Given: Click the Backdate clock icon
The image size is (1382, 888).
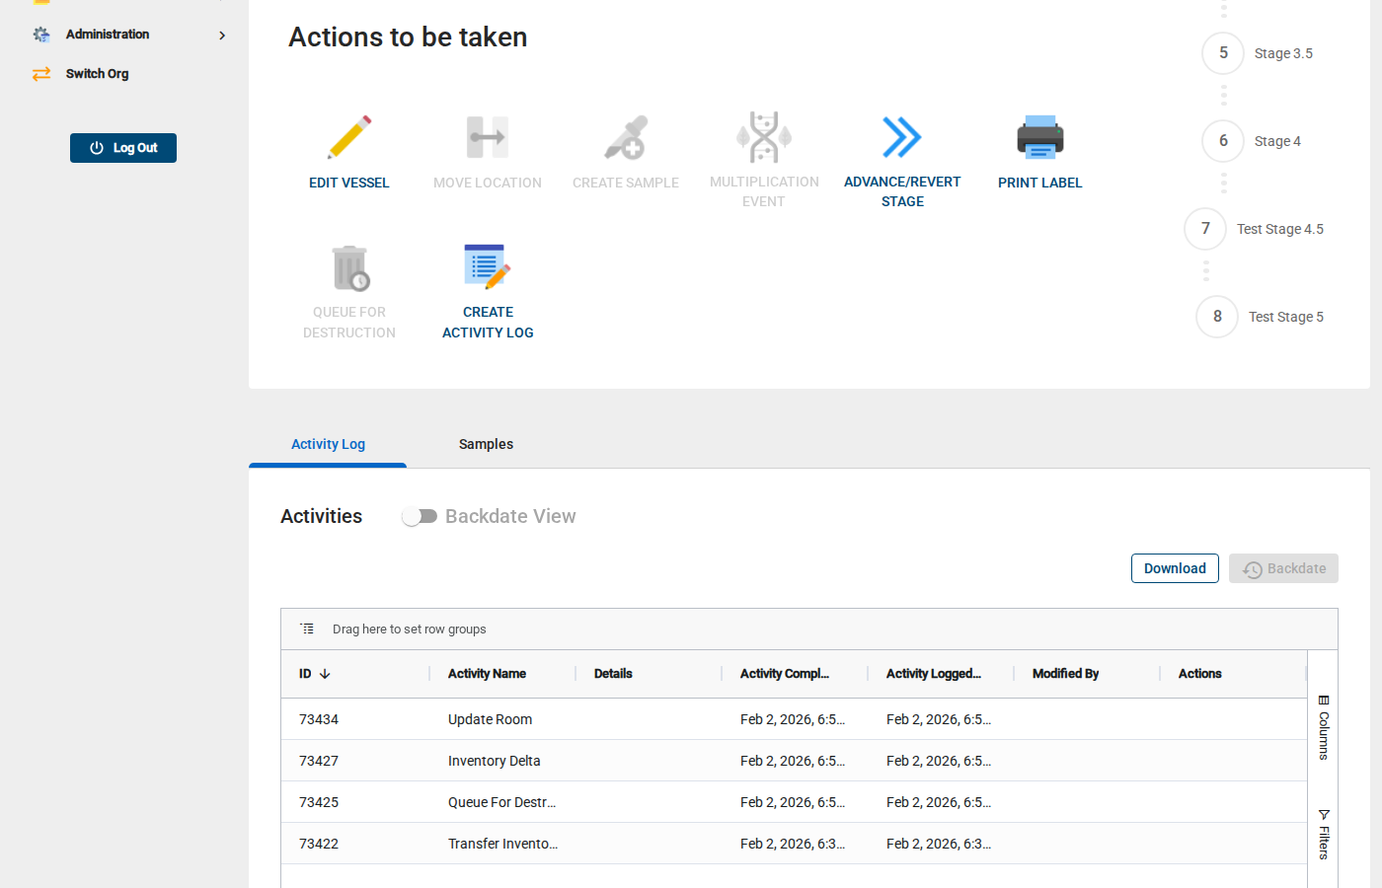Looking at the screenshot, I should tap(1253, 568).
